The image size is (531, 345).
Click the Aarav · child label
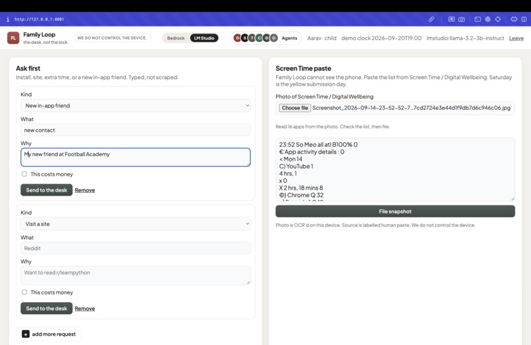pyautogui.click(x=321, y=38)
